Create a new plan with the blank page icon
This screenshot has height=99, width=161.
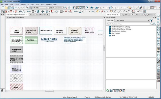point(3,8)
